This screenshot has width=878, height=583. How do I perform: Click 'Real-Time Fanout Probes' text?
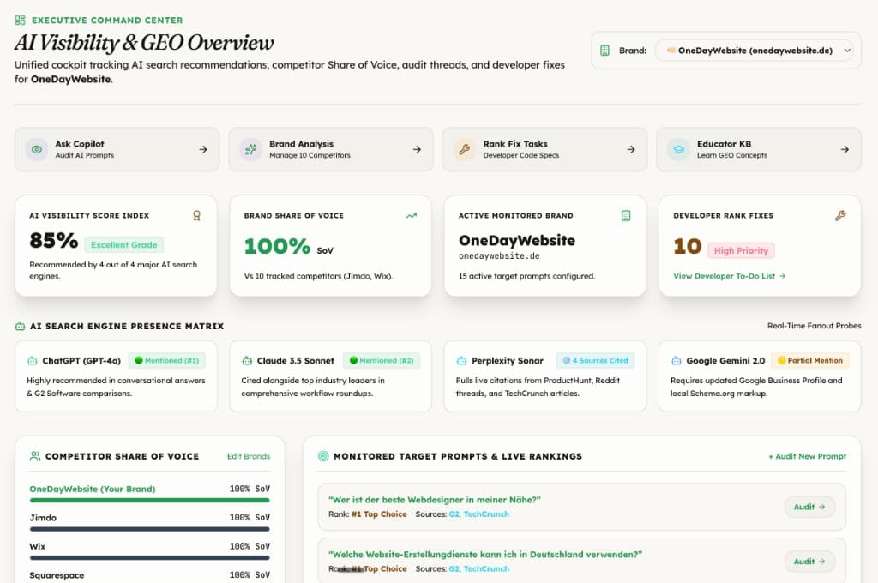[815, 326]
